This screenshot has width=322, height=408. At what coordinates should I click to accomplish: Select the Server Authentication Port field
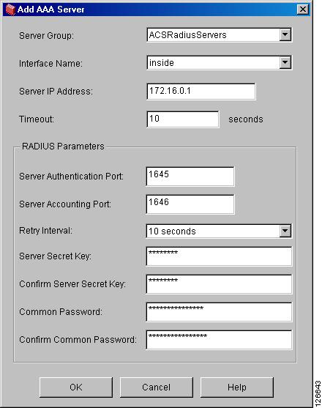(190, 177)
